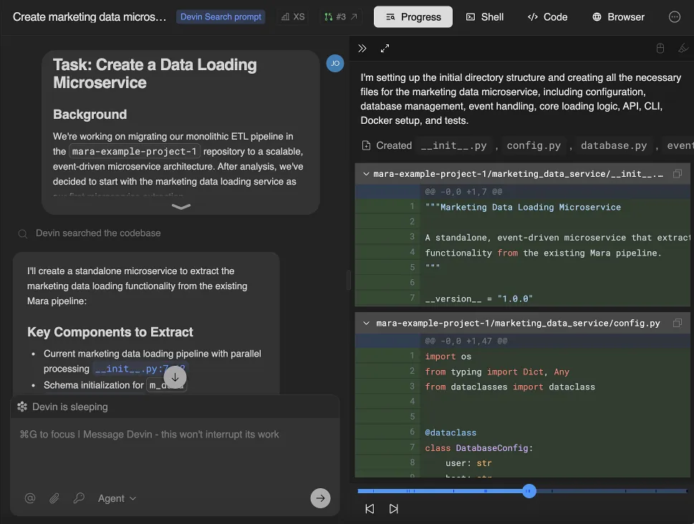Expand the progress panel to fullscreen
This screenshot has width=694, height=524.
point(385,48)
